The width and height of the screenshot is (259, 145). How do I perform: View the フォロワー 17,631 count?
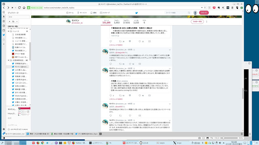pos(126,21)
